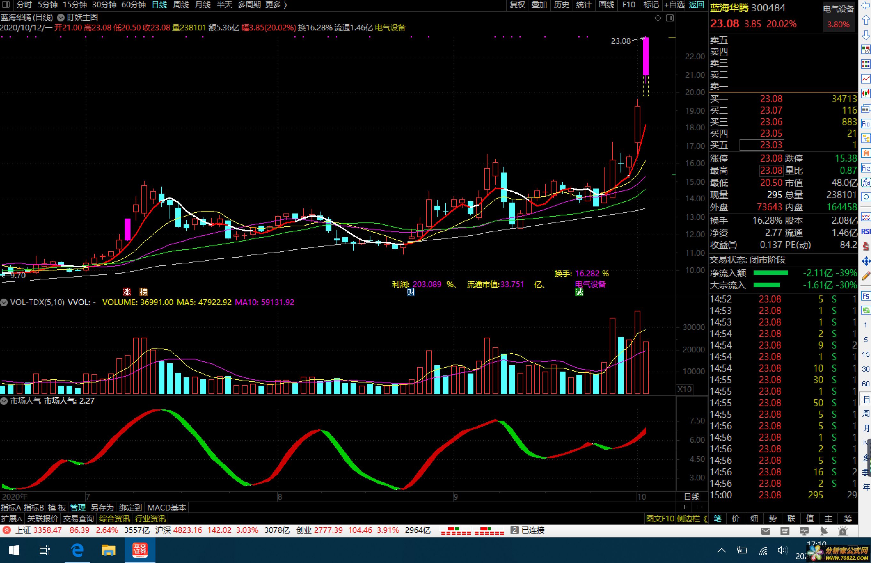Viewport: 871px width, 563px height.
Task: Click the green refresh sidebar icon
Action: pyautogui.click(x=866, y=310)
